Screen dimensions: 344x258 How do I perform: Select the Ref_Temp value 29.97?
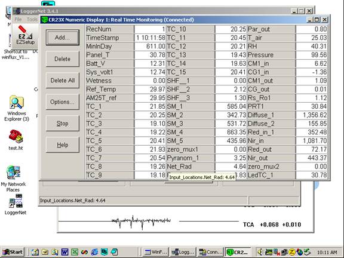(x=150, y=90)
